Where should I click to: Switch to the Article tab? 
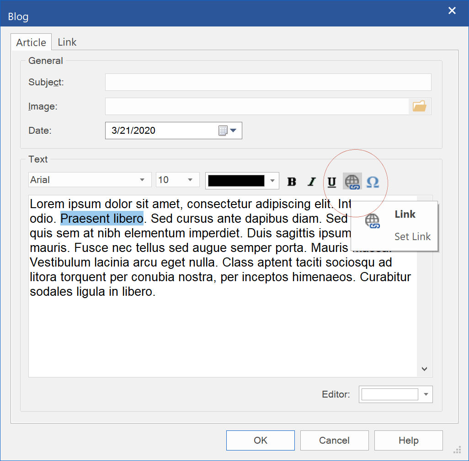pos(31,42)
